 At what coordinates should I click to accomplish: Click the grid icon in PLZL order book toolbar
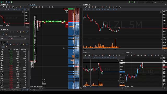[46, 7]
